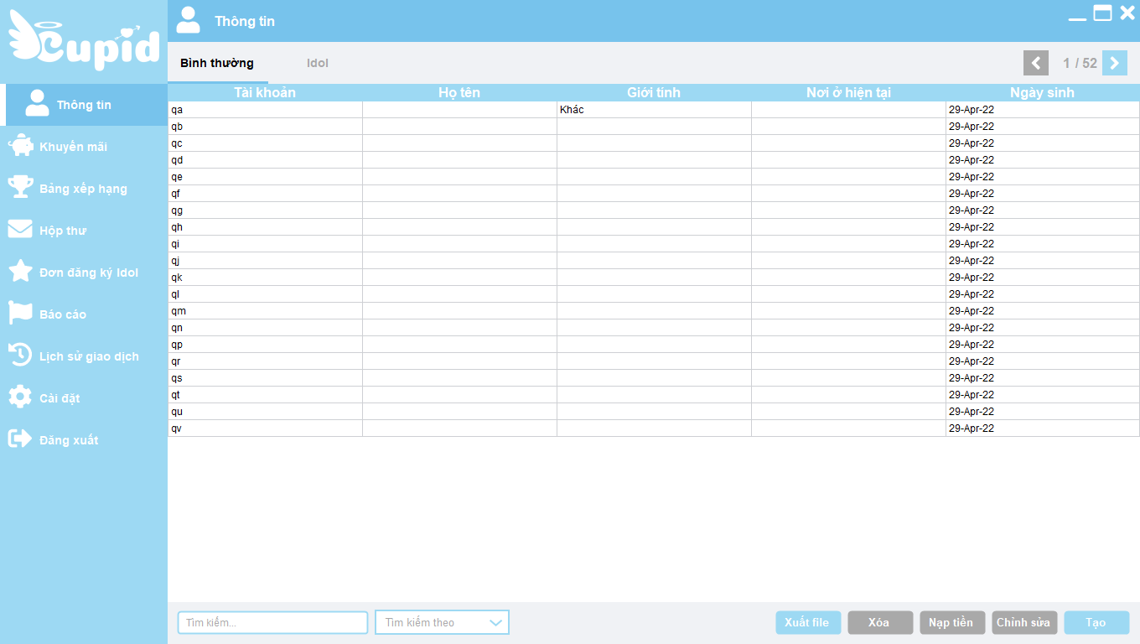Click the piggy bank Khuyến mãi icon

pyautogui.click(x=20, y=147)
